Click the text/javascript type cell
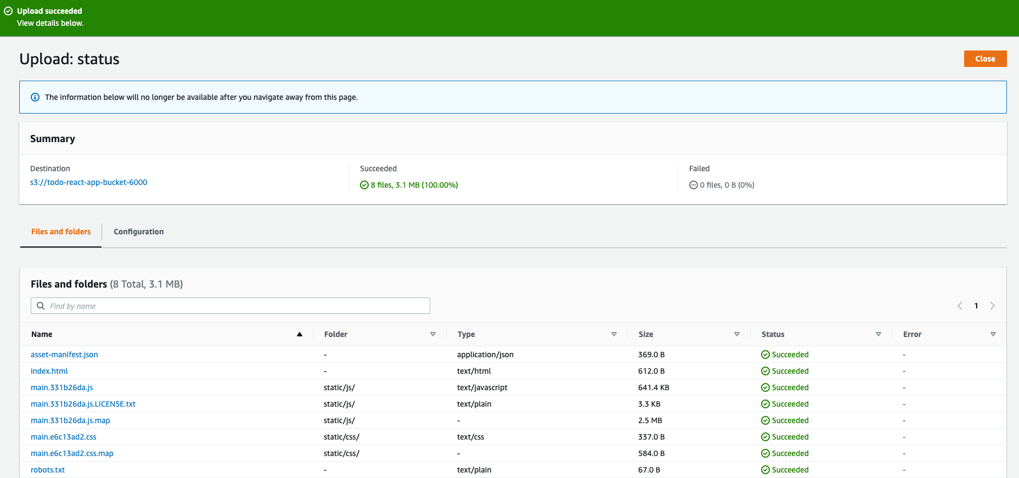The image size is (1019, 478). 482,387
